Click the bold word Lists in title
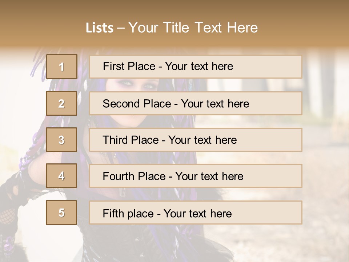Image resolution: width=349 pixels, height=262 pixels. coord(99,28)
